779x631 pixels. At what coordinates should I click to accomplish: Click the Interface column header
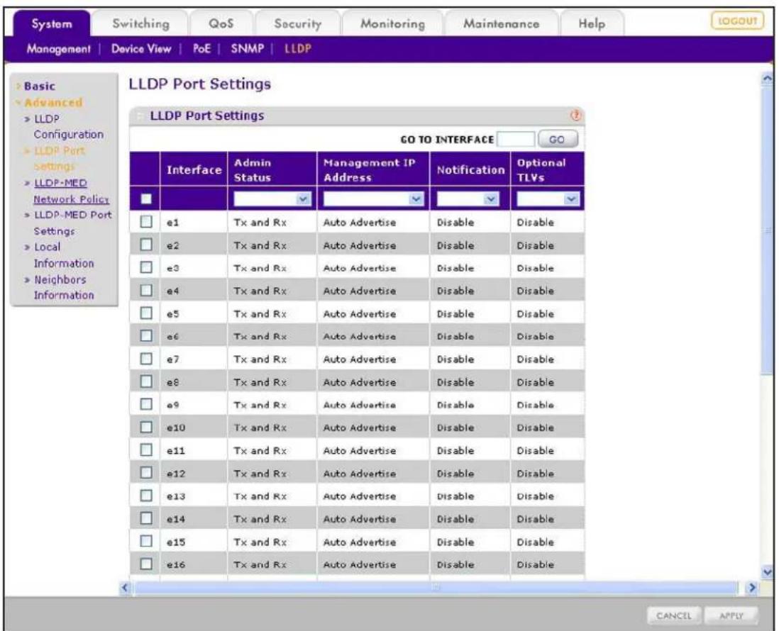(194, 169)
